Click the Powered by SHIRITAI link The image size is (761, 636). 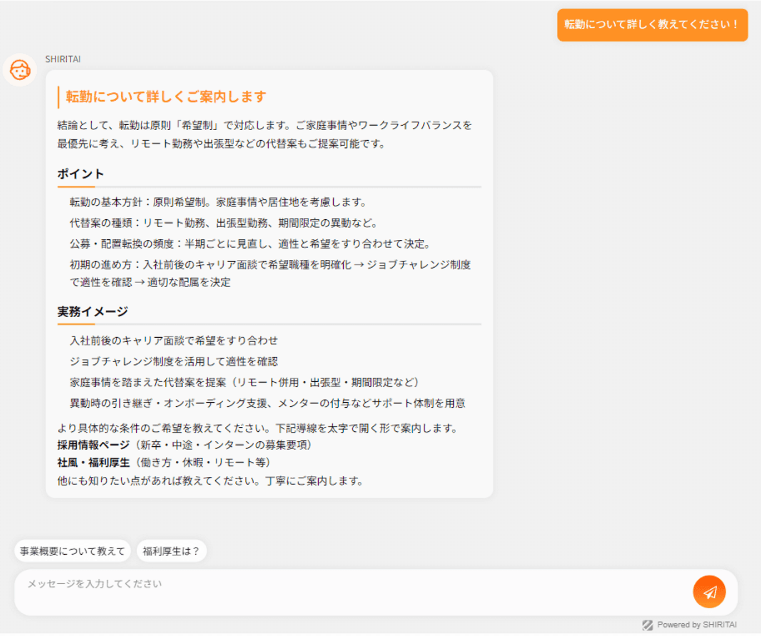point(696,625)
